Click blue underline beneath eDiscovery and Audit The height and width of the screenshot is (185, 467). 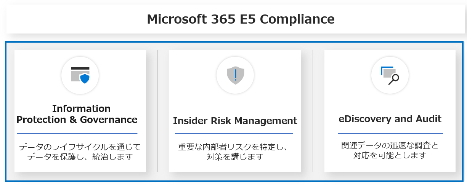coord(390,134)
